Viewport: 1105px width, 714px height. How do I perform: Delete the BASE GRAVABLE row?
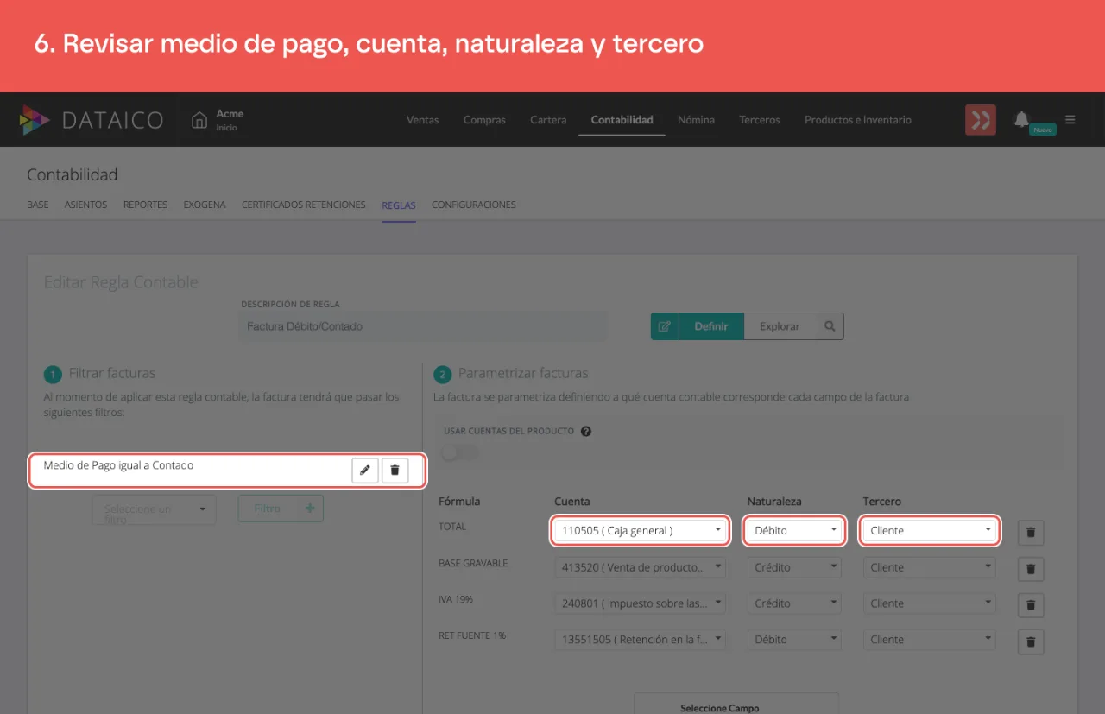point(1031,569)
